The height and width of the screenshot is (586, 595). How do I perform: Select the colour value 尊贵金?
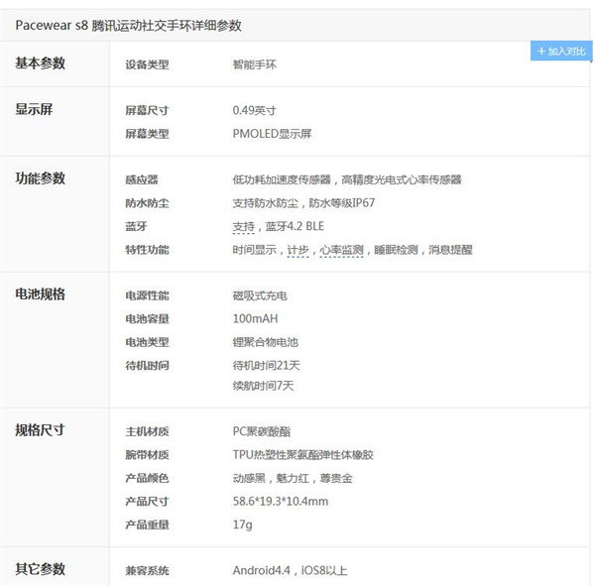(x=336, y=478)
